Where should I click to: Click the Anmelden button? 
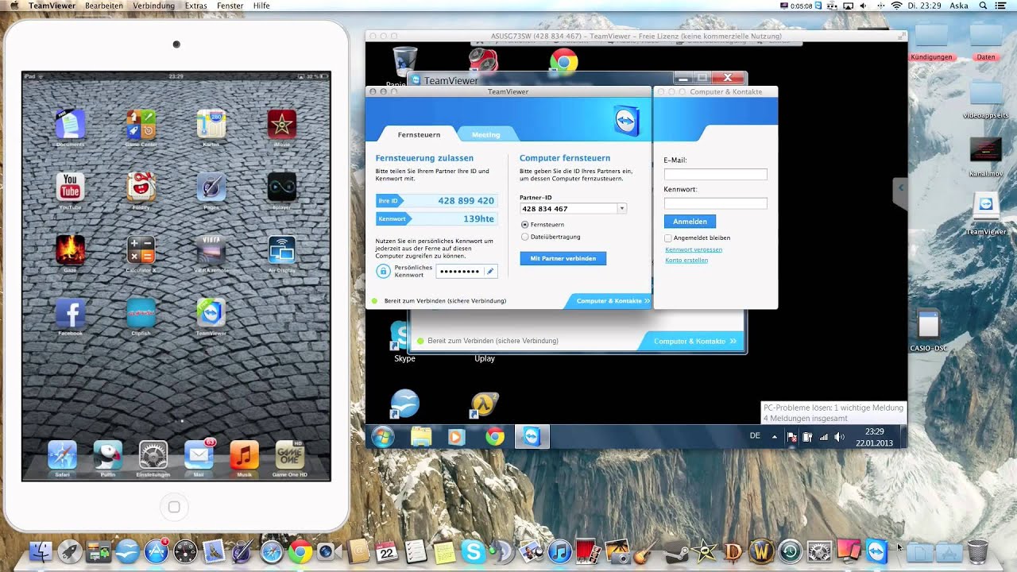click(690, 222)
